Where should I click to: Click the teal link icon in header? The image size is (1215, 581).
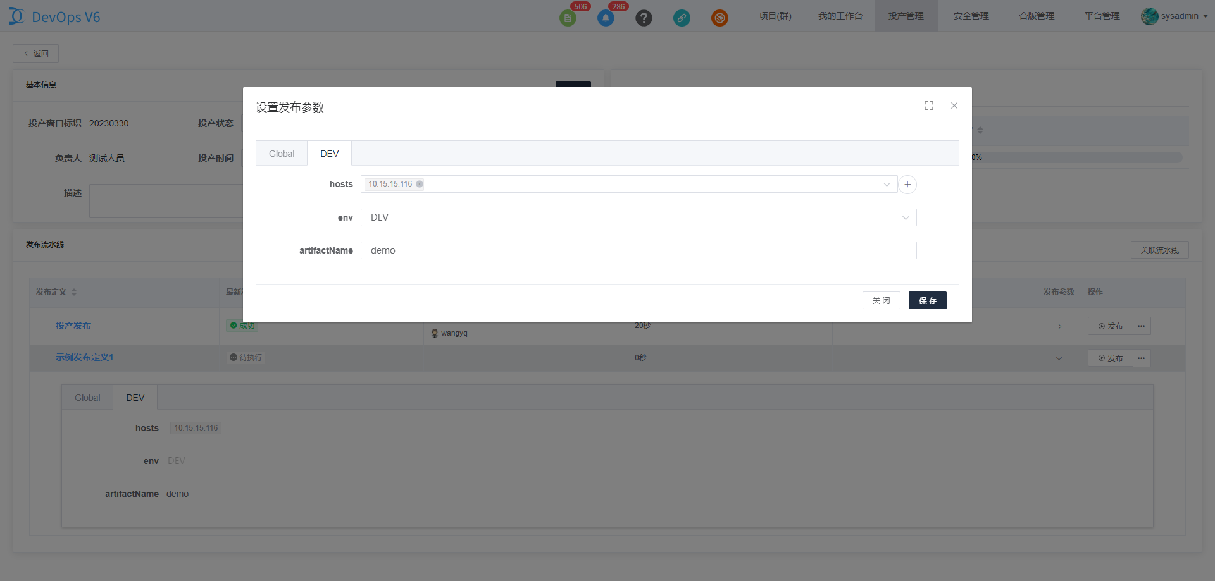[682, 18]
